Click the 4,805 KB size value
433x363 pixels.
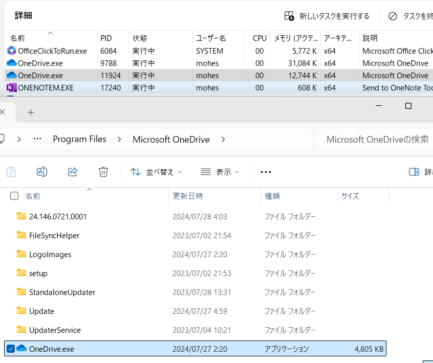pyautogui.click(x=369, y=349)
